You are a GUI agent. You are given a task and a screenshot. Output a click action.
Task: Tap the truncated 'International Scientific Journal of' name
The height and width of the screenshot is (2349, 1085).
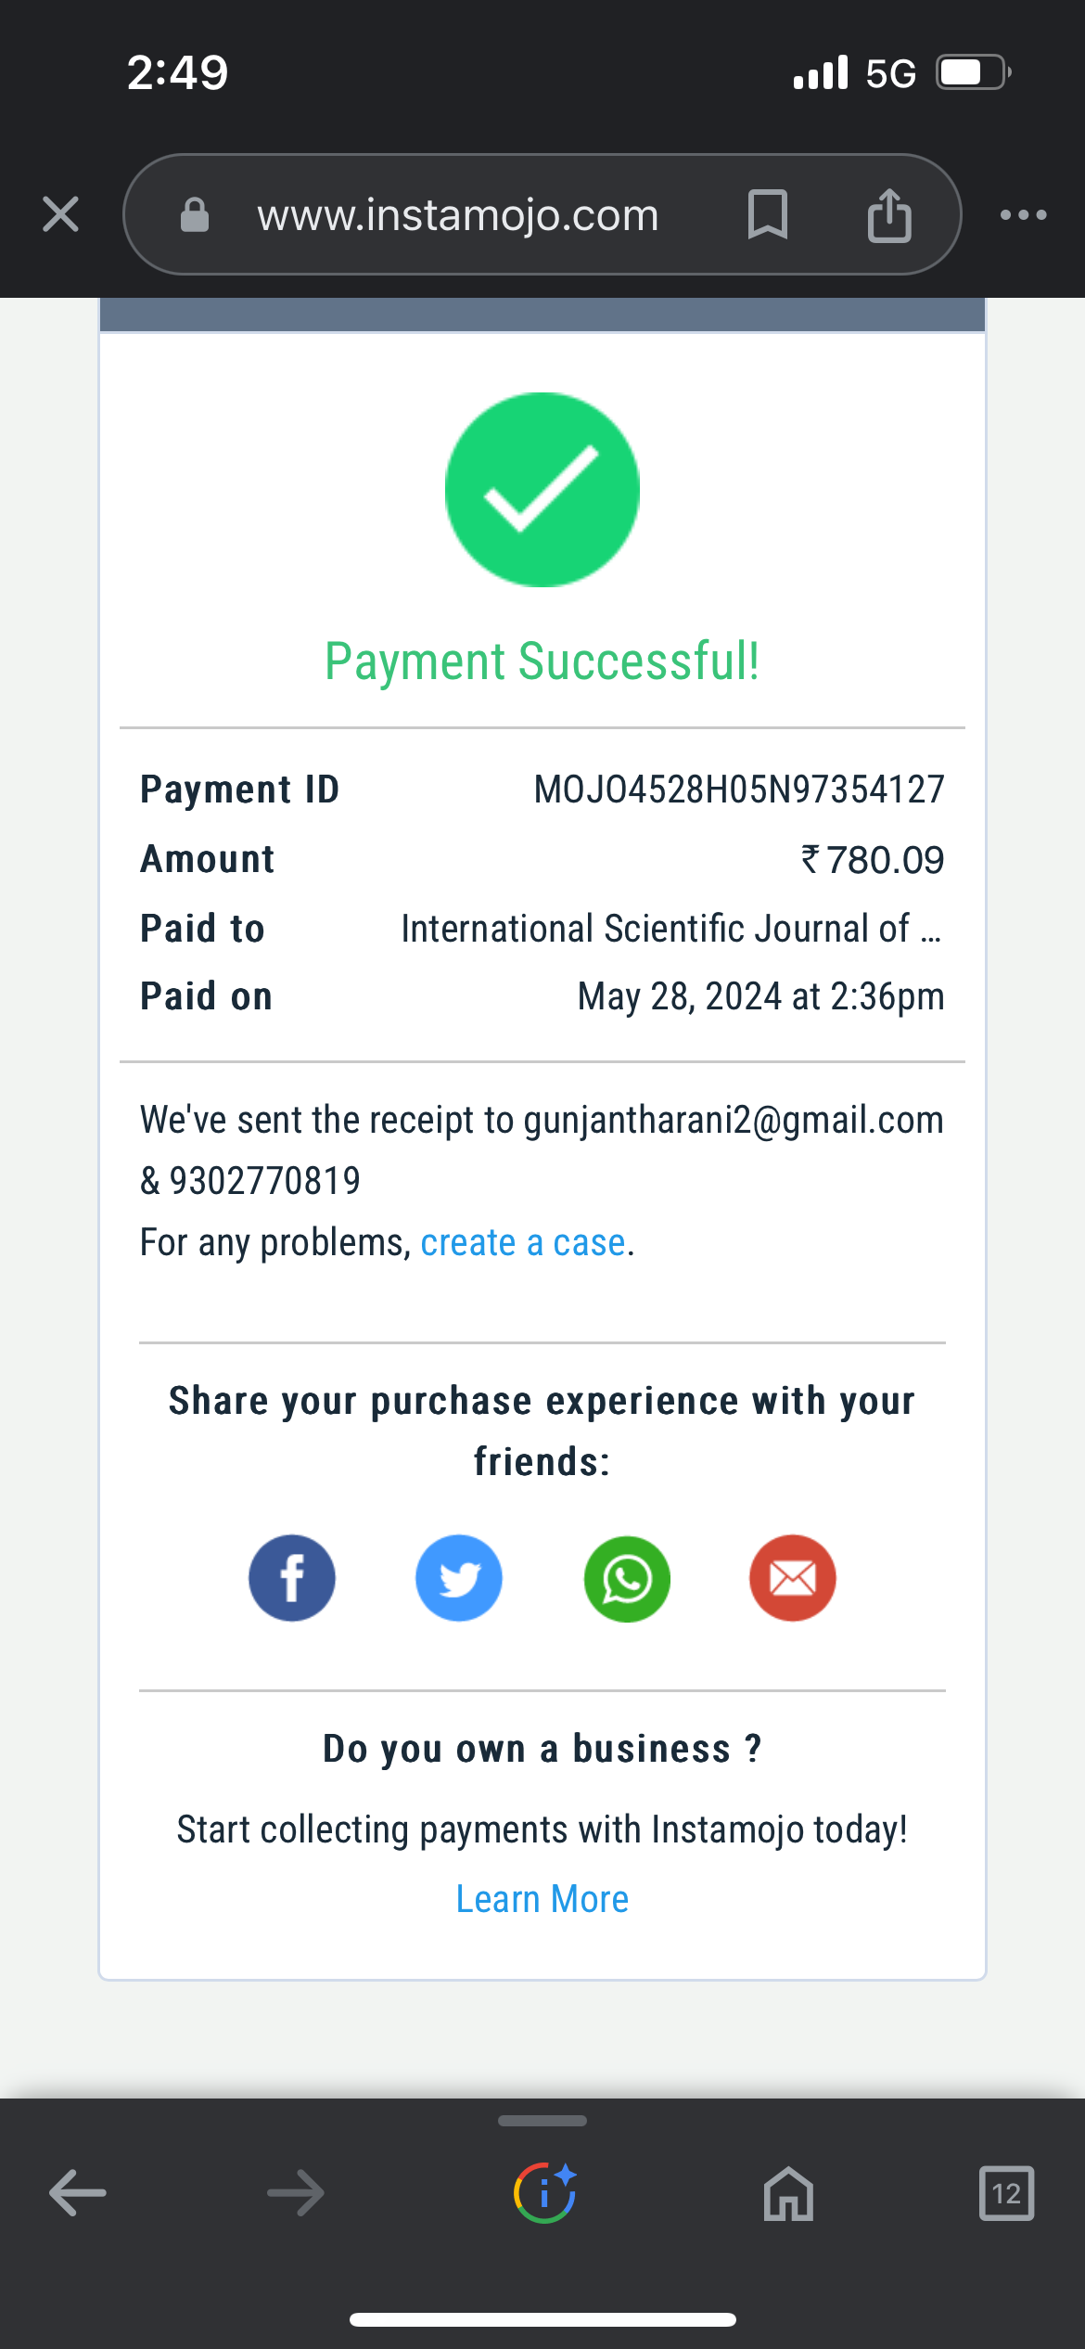[670, 929]
